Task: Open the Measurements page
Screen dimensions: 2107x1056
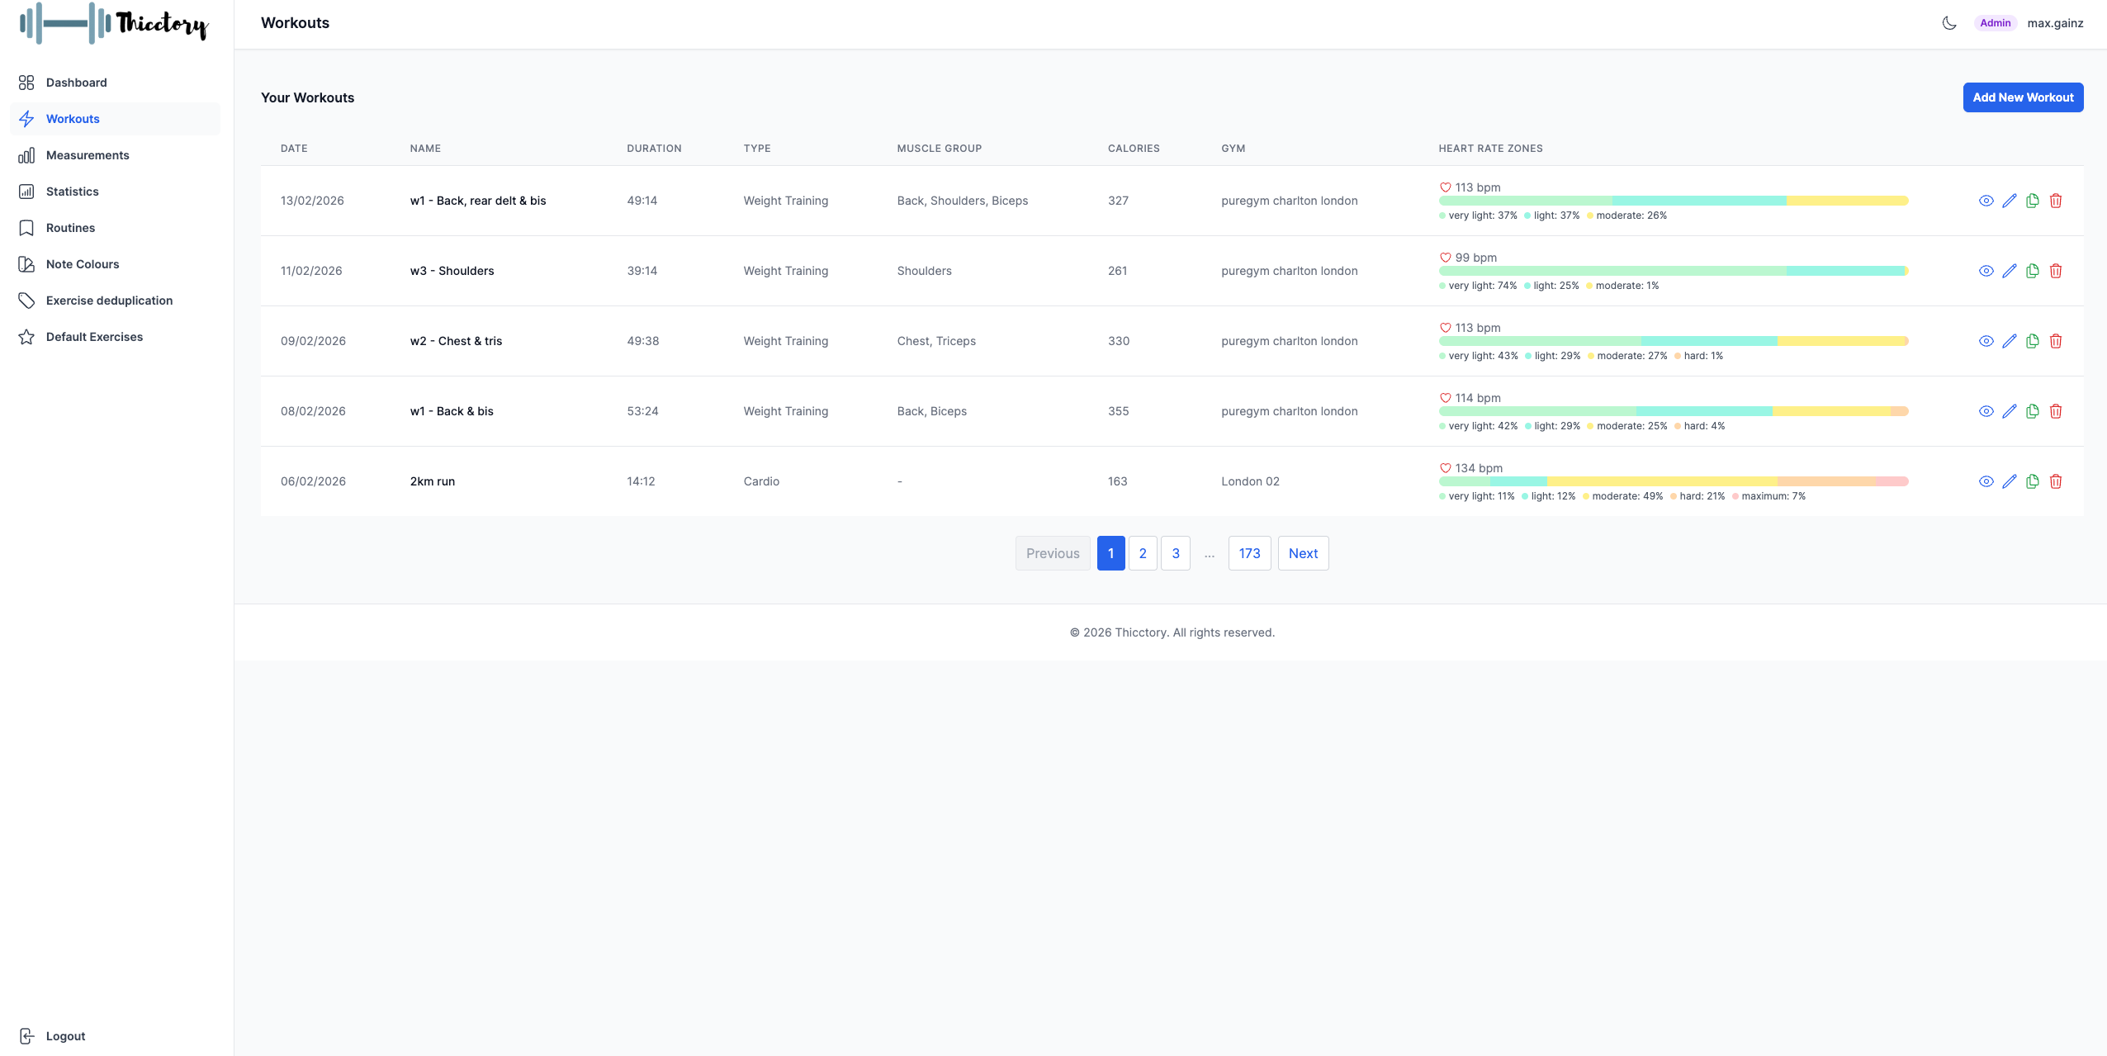Action: (88, 155)
